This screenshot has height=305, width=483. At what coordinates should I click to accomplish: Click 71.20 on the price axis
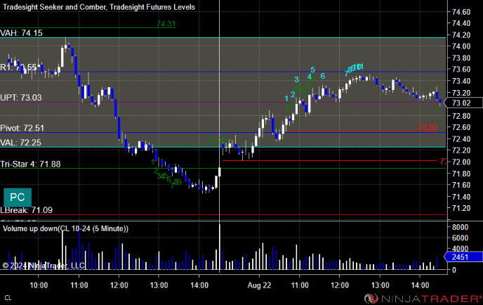pyautogui.click(x=461, y=209)
